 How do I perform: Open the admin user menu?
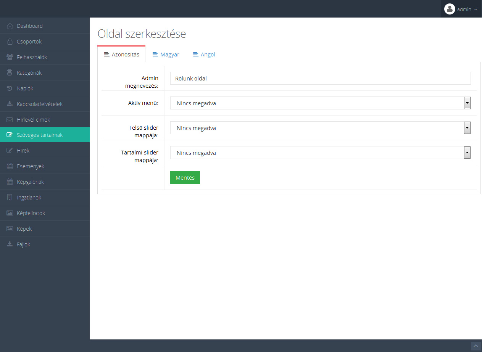[x=461, y=9]
